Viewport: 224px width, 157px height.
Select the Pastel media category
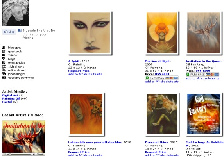(7, 102)
